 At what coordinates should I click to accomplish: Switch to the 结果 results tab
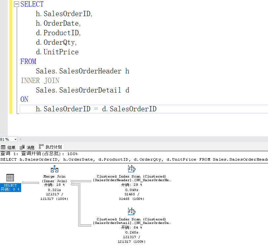[x=8, y=147]
